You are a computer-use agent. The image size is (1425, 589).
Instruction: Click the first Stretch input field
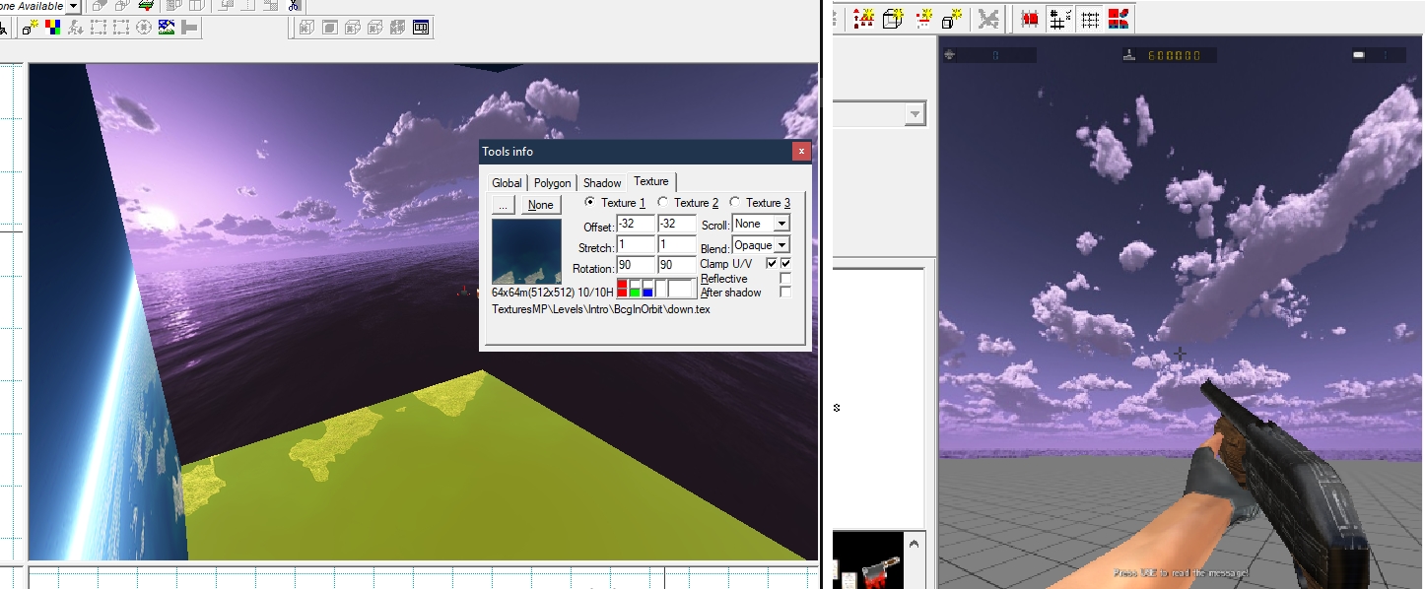pyautogui.click(x=636, y=245)
